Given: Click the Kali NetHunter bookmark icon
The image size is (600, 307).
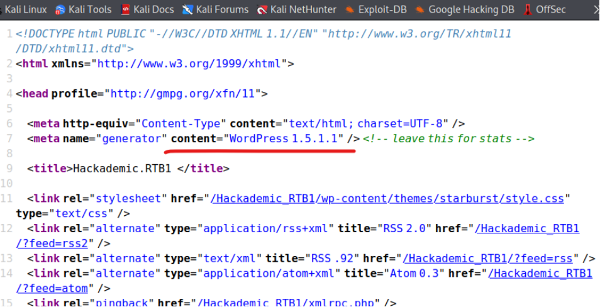Looking at the screenshot, I should tap(262, 9).
